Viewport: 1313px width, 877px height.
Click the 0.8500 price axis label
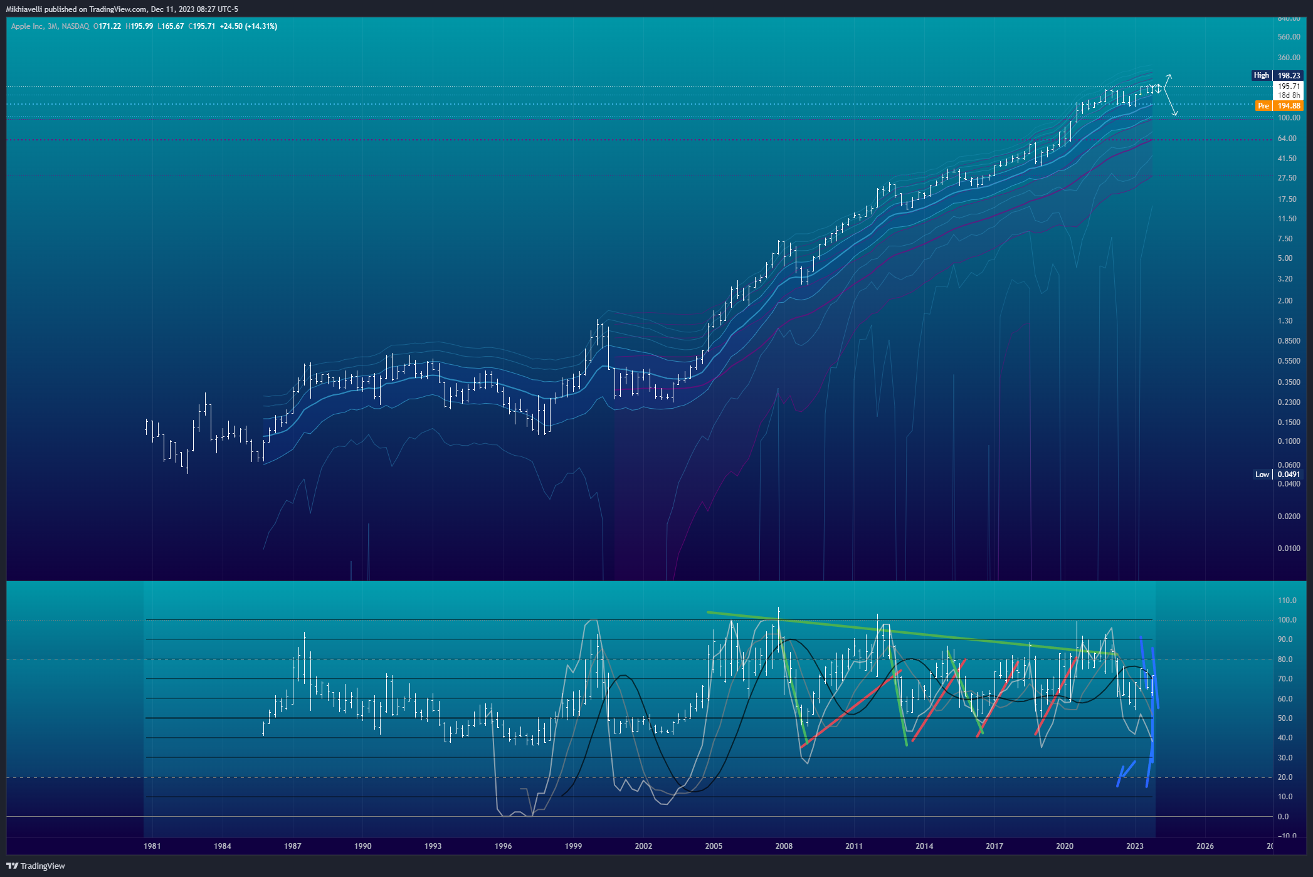pyautogui.click(x=1289, y=341)
